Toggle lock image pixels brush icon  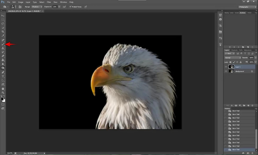[x=234, y=62]
